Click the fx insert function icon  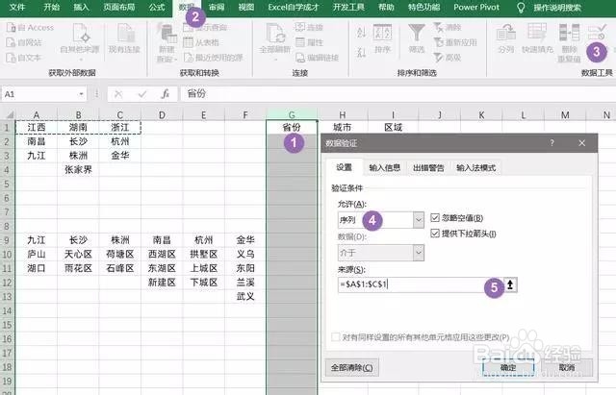pyautogui.click(x=166, y=94)
